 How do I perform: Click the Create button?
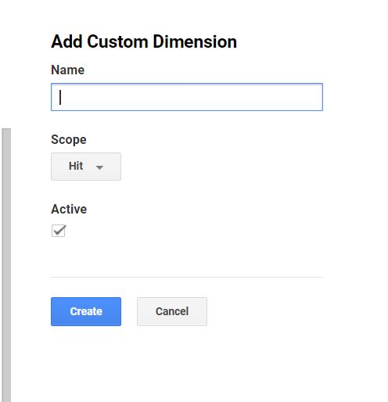86,311
